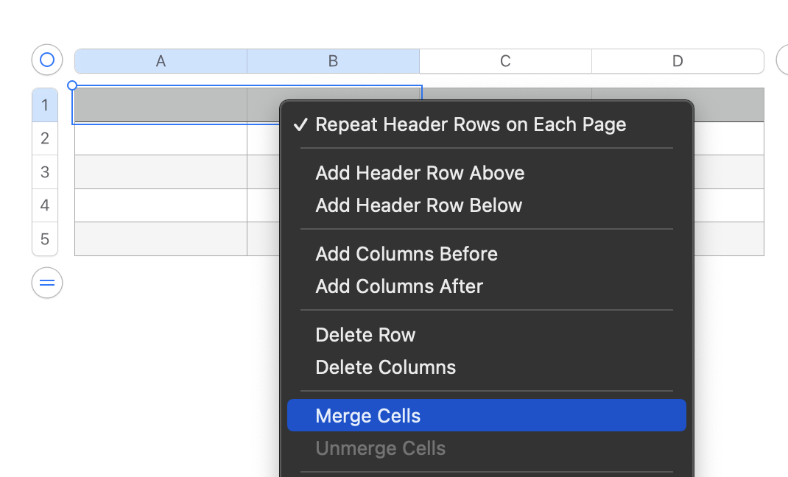Image resolution: width=788 pixels, height=477 pixels.
Task: Toggle Repeat Header Rows on Each Page
Action: [x=471, y=124]
